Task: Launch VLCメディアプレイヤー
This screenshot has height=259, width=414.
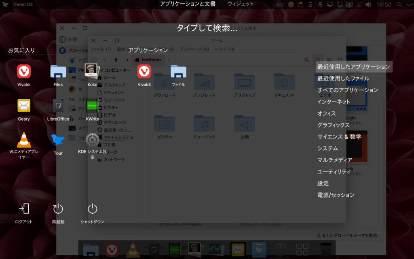Action: coord(24,140)
